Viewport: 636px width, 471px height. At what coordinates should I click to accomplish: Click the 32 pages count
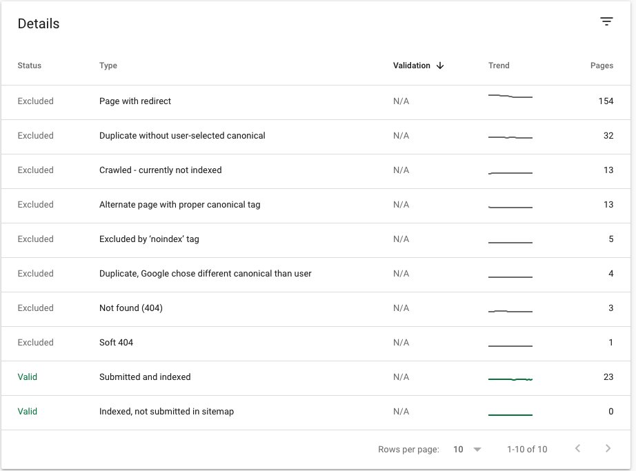[x=608, y=135]
